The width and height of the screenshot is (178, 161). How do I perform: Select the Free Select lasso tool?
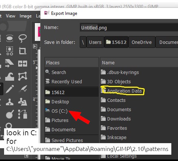click(23, 38)
